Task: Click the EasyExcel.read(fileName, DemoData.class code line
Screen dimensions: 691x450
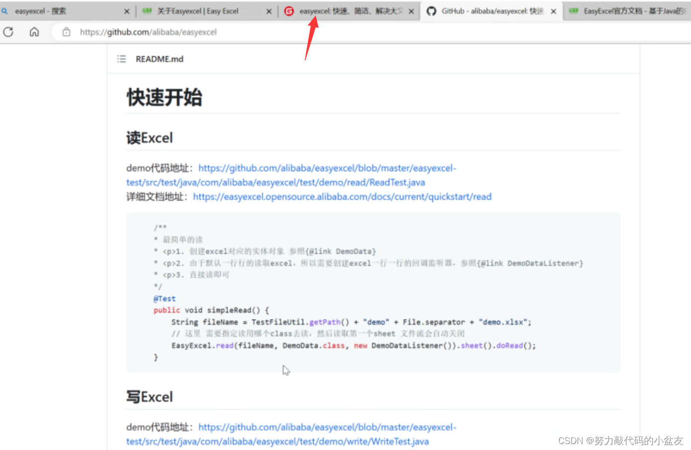Action: [x=353, y=345]
